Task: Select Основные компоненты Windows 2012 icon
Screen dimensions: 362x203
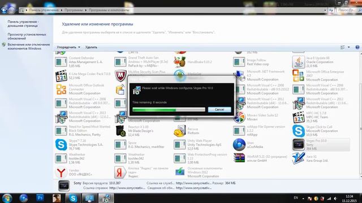Action: (x=180, y=172)
